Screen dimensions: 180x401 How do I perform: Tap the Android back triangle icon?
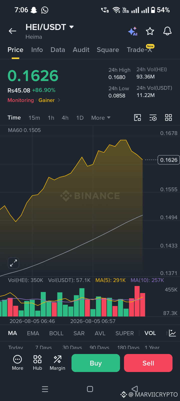tap(135, 389)
